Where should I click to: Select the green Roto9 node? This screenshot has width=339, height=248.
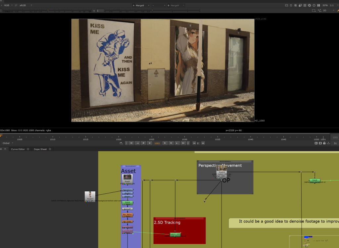coord(127,203)
